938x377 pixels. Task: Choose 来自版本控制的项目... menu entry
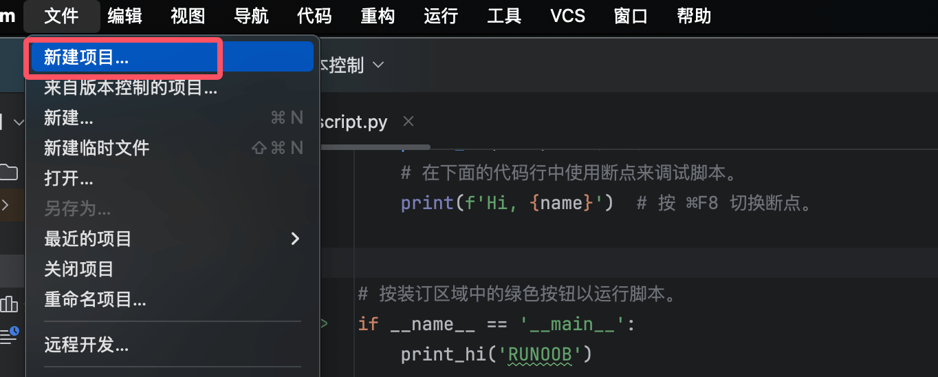(131, 88)
